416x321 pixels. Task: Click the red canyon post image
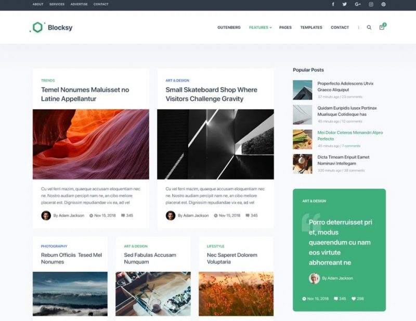tap(91, 144)
